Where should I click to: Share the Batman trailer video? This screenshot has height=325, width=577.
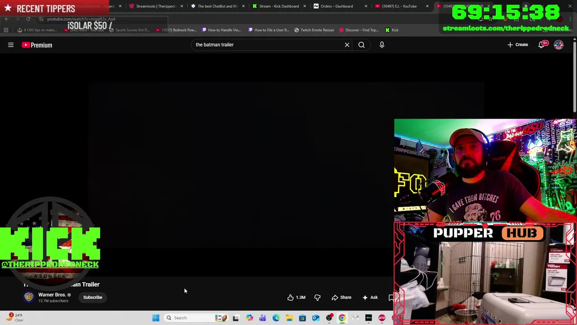(342, 297)
